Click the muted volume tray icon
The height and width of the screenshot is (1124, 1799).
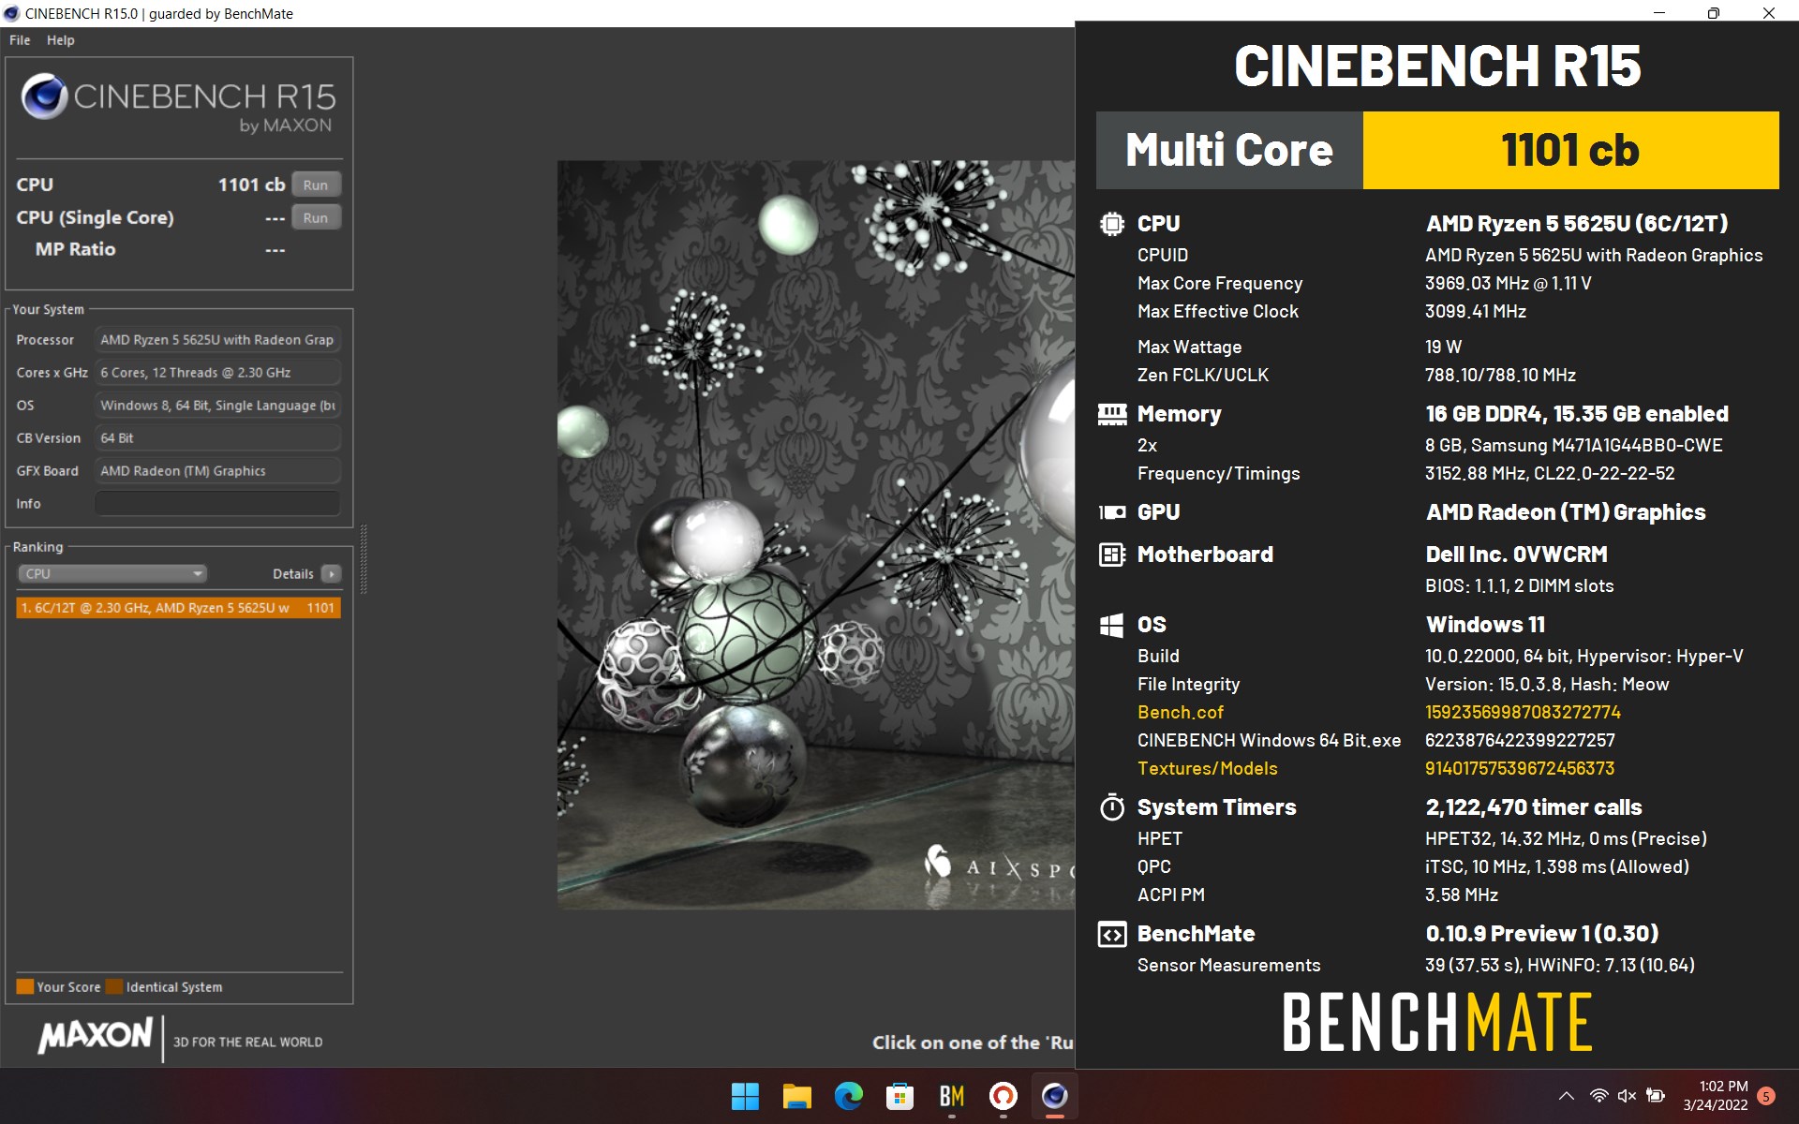pyautogui.click(x=1627, y=1096)
